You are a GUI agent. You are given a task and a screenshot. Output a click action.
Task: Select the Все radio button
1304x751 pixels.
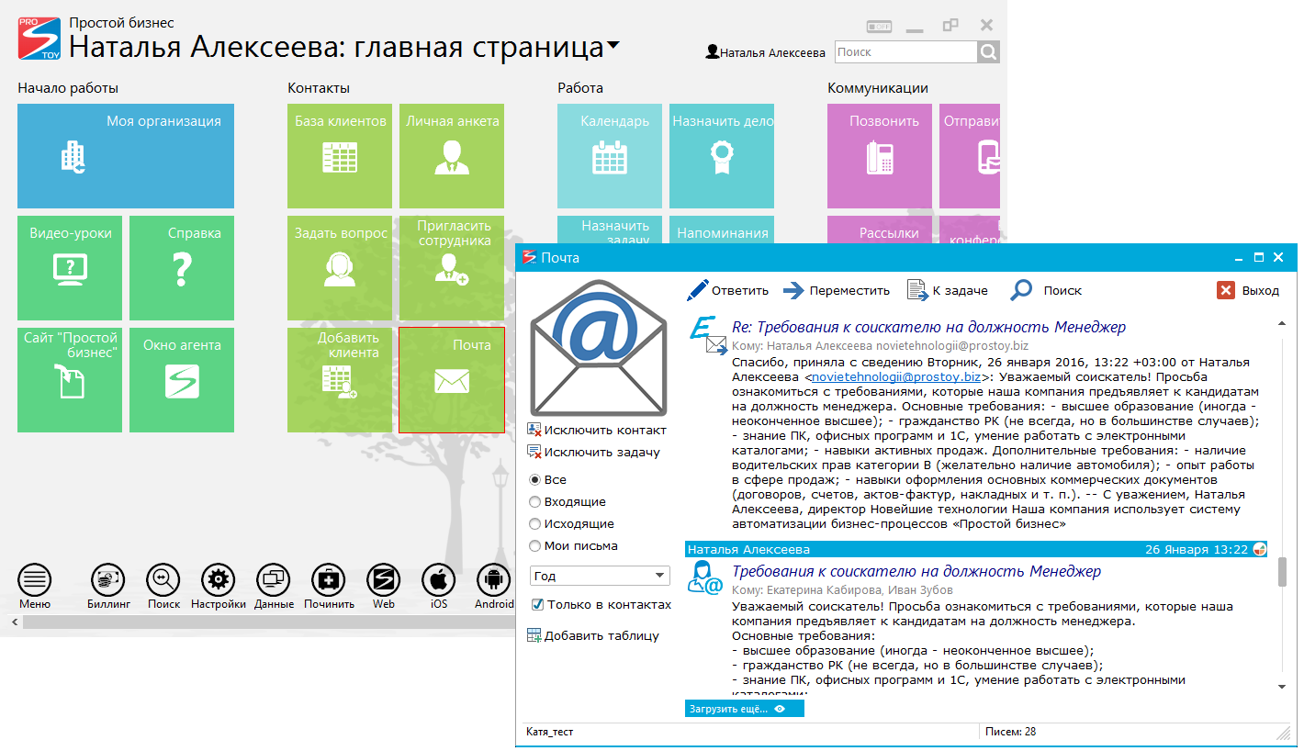click(535, 480)
